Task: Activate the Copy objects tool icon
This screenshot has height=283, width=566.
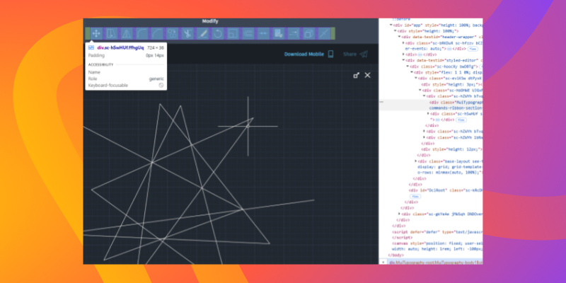Action: click(172, 33)
